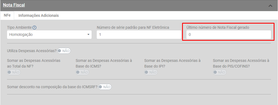Enable Somar Despesas Acessórias à Base do IPI
This screenshot has height=105, width=278.
pos(151,72)
